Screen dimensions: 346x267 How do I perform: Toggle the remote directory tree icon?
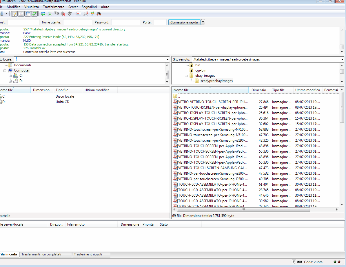28,14
